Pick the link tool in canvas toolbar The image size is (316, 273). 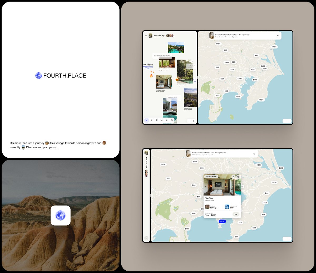pos(162,120)
